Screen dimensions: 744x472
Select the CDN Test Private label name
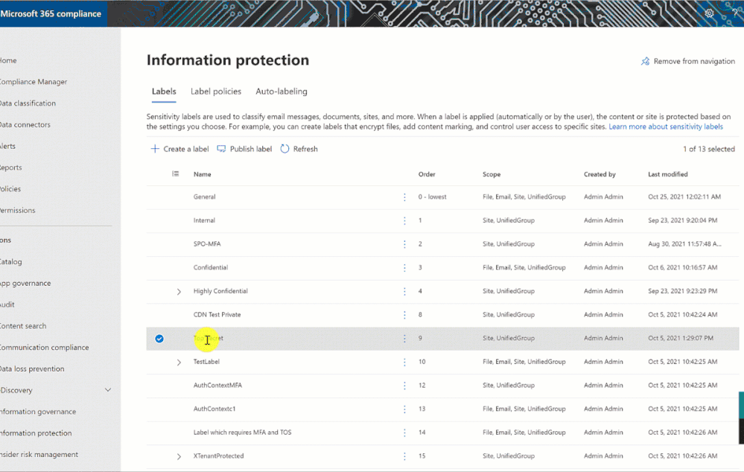click(x=217, y=314)
